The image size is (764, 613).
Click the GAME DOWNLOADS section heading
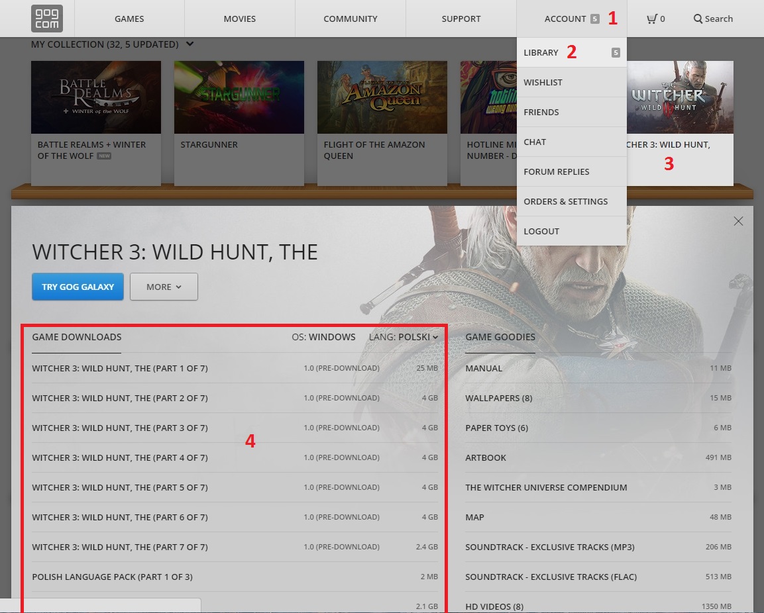click(x=77, y=337)
